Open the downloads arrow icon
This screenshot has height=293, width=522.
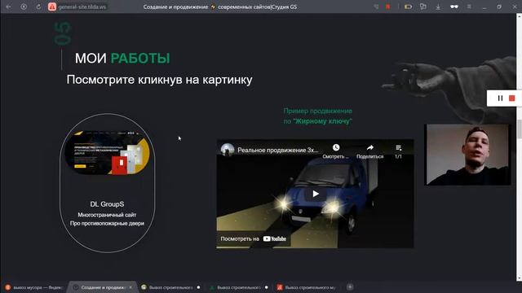point(438,7)
